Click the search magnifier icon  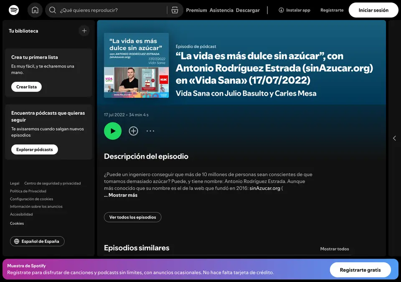(53, 10)
